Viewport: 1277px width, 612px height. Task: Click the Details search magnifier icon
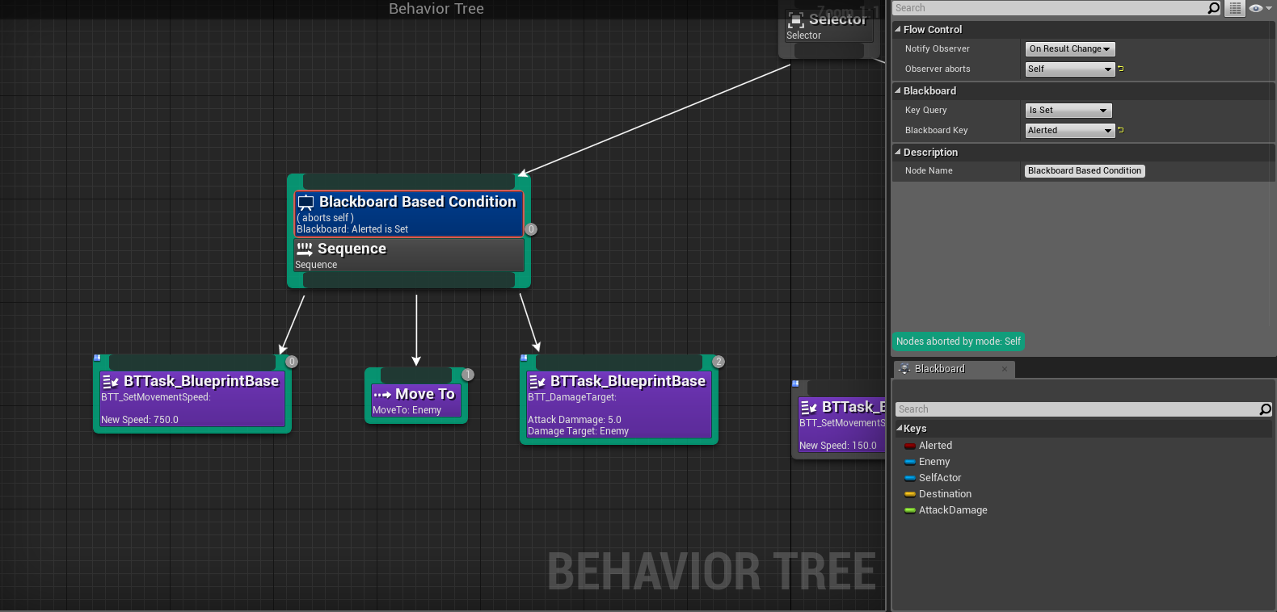(1213, 8)
